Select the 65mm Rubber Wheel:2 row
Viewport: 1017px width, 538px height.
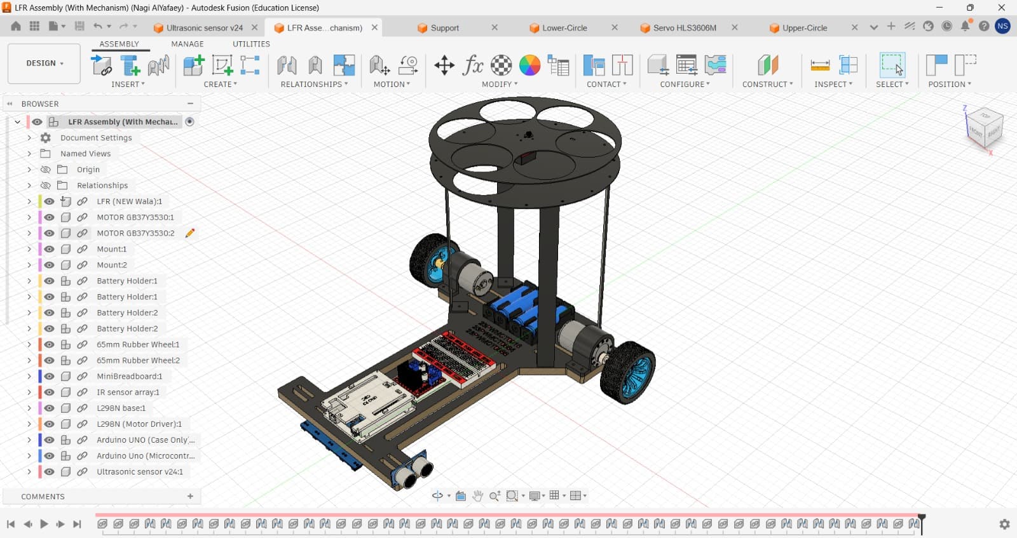(x=138, y=360)
